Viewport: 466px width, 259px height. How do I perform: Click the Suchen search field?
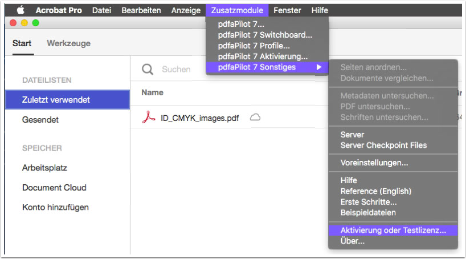point(176,70)
